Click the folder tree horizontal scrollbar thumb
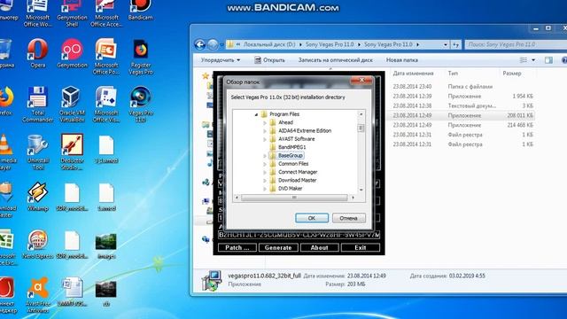Image resolution: width=567 pixels, height=319 pixels. coord(294,198)
